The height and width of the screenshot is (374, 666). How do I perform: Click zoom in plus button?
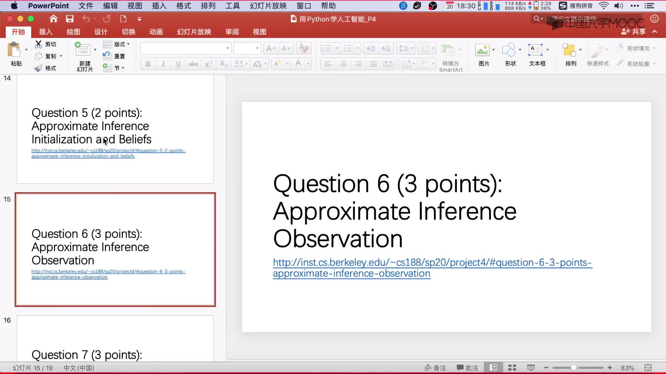point(610,368)
